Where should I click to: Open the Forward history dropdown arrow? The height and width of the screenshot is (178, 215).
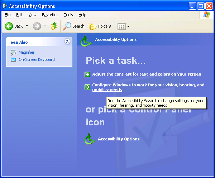45,26
